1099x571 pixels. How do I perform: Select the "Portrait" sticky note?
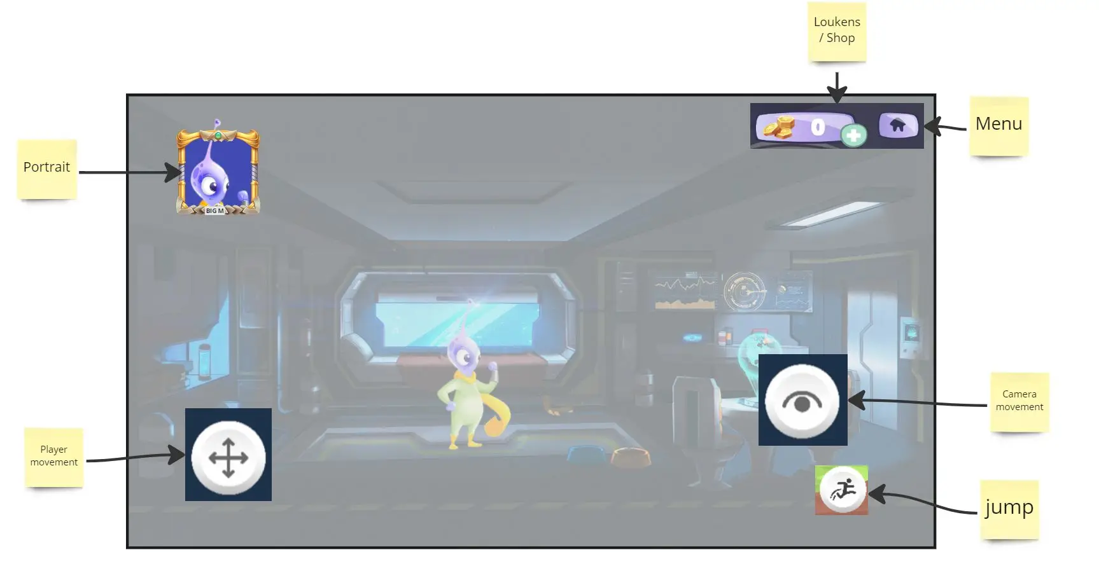[x=46, y=168]
